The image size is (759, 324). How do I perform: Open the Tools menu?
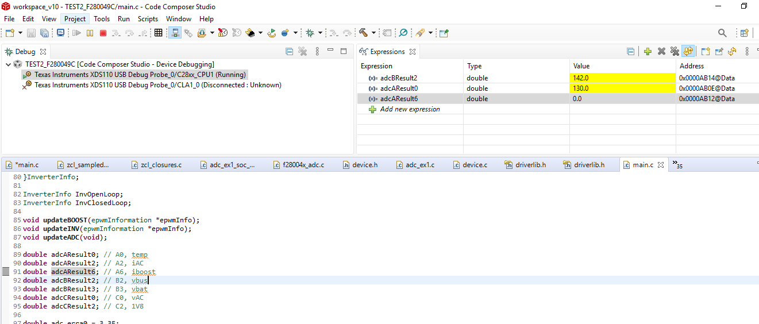pos(102,18)
